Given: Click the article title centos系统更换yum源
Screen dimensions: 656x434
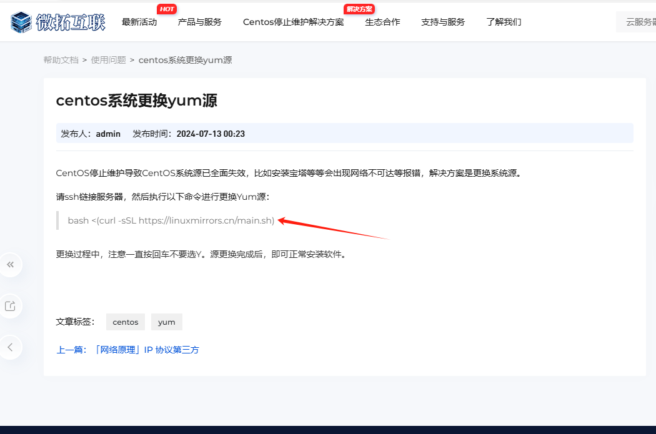Looking at the screenshot, I should pyautogui.click(x=136, y=101).
